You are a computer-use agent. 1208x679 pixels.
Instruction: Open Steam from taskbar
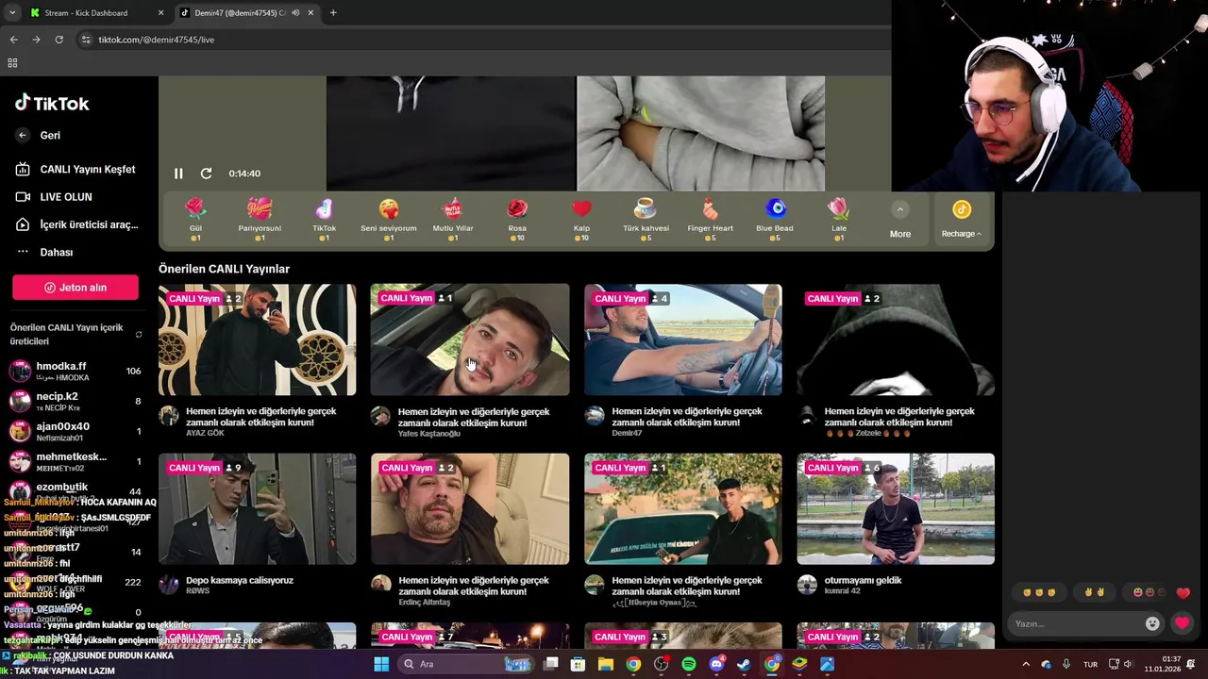(744, 664)
